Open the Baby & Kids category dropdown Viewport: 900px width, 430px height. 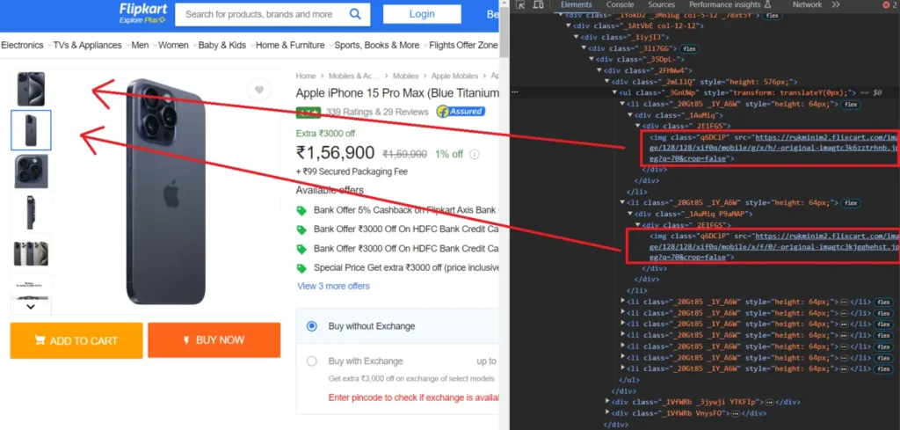coord(226,45)
